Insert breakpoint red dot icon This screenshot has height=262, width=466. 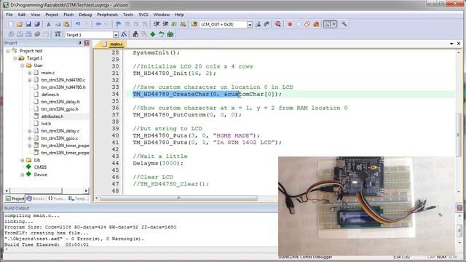coord(290,24)
